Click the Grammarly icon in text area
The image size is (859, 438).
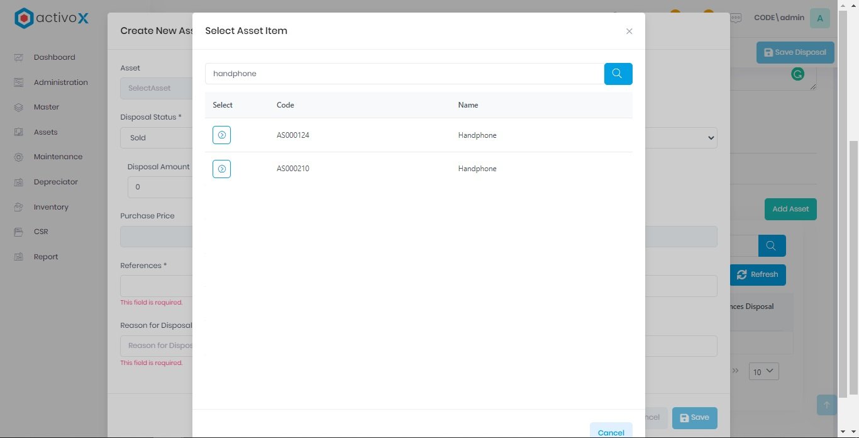[797, 74]
